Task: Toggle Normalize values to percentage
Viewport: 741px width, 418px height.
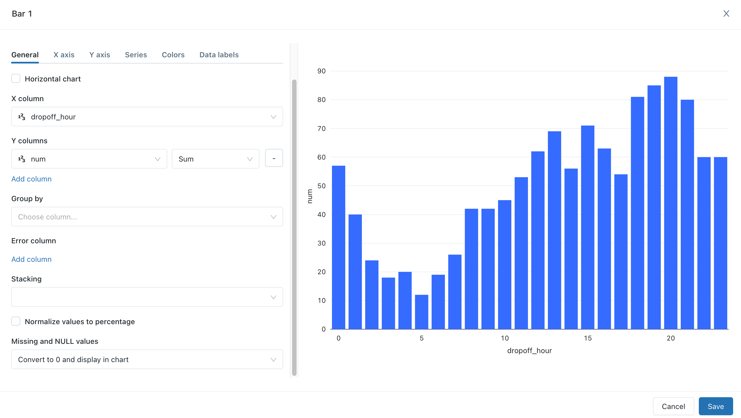Action: (16, 321)
